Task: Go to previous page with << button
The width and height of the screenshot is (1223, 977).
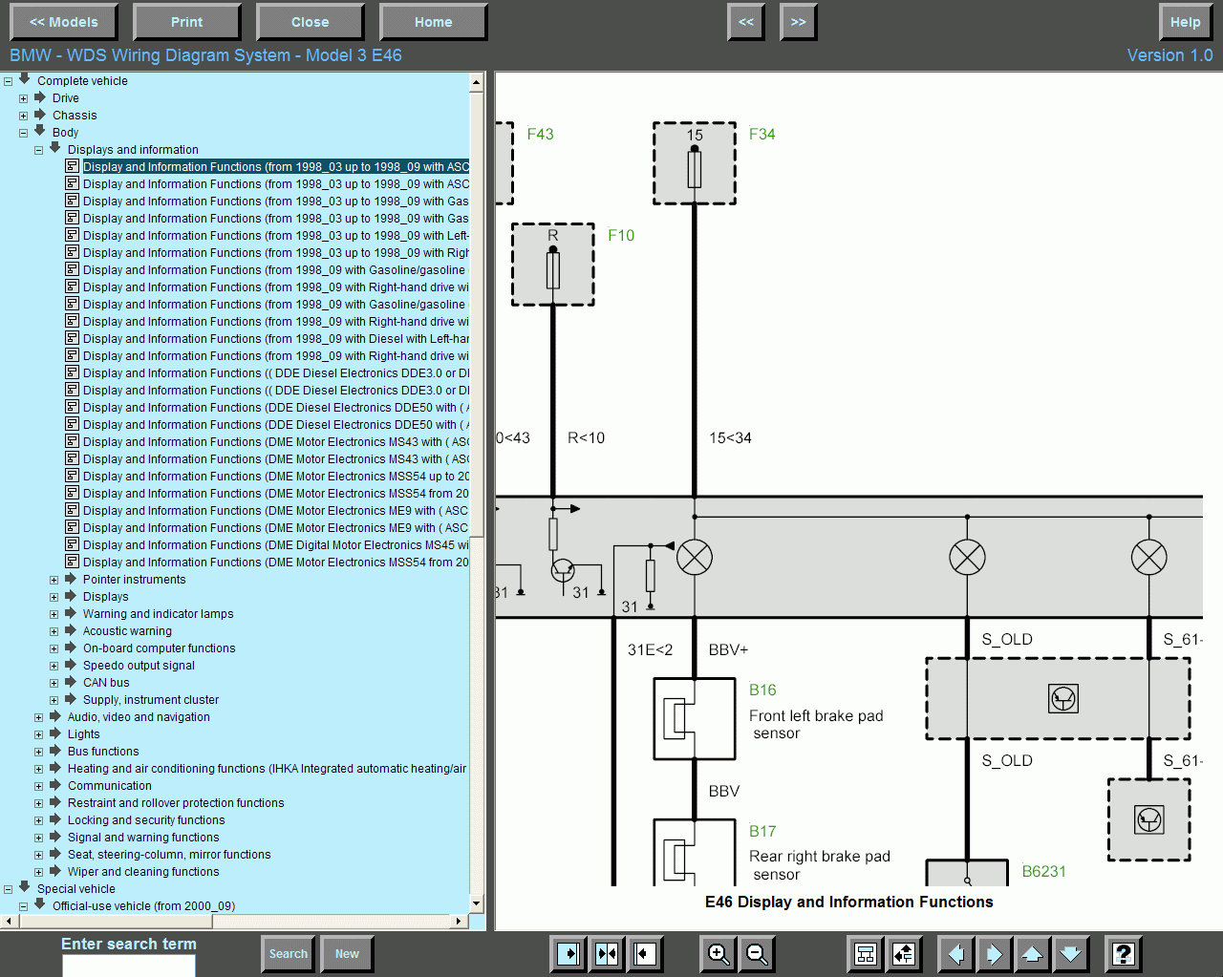Action: click(x=746, y=22)
